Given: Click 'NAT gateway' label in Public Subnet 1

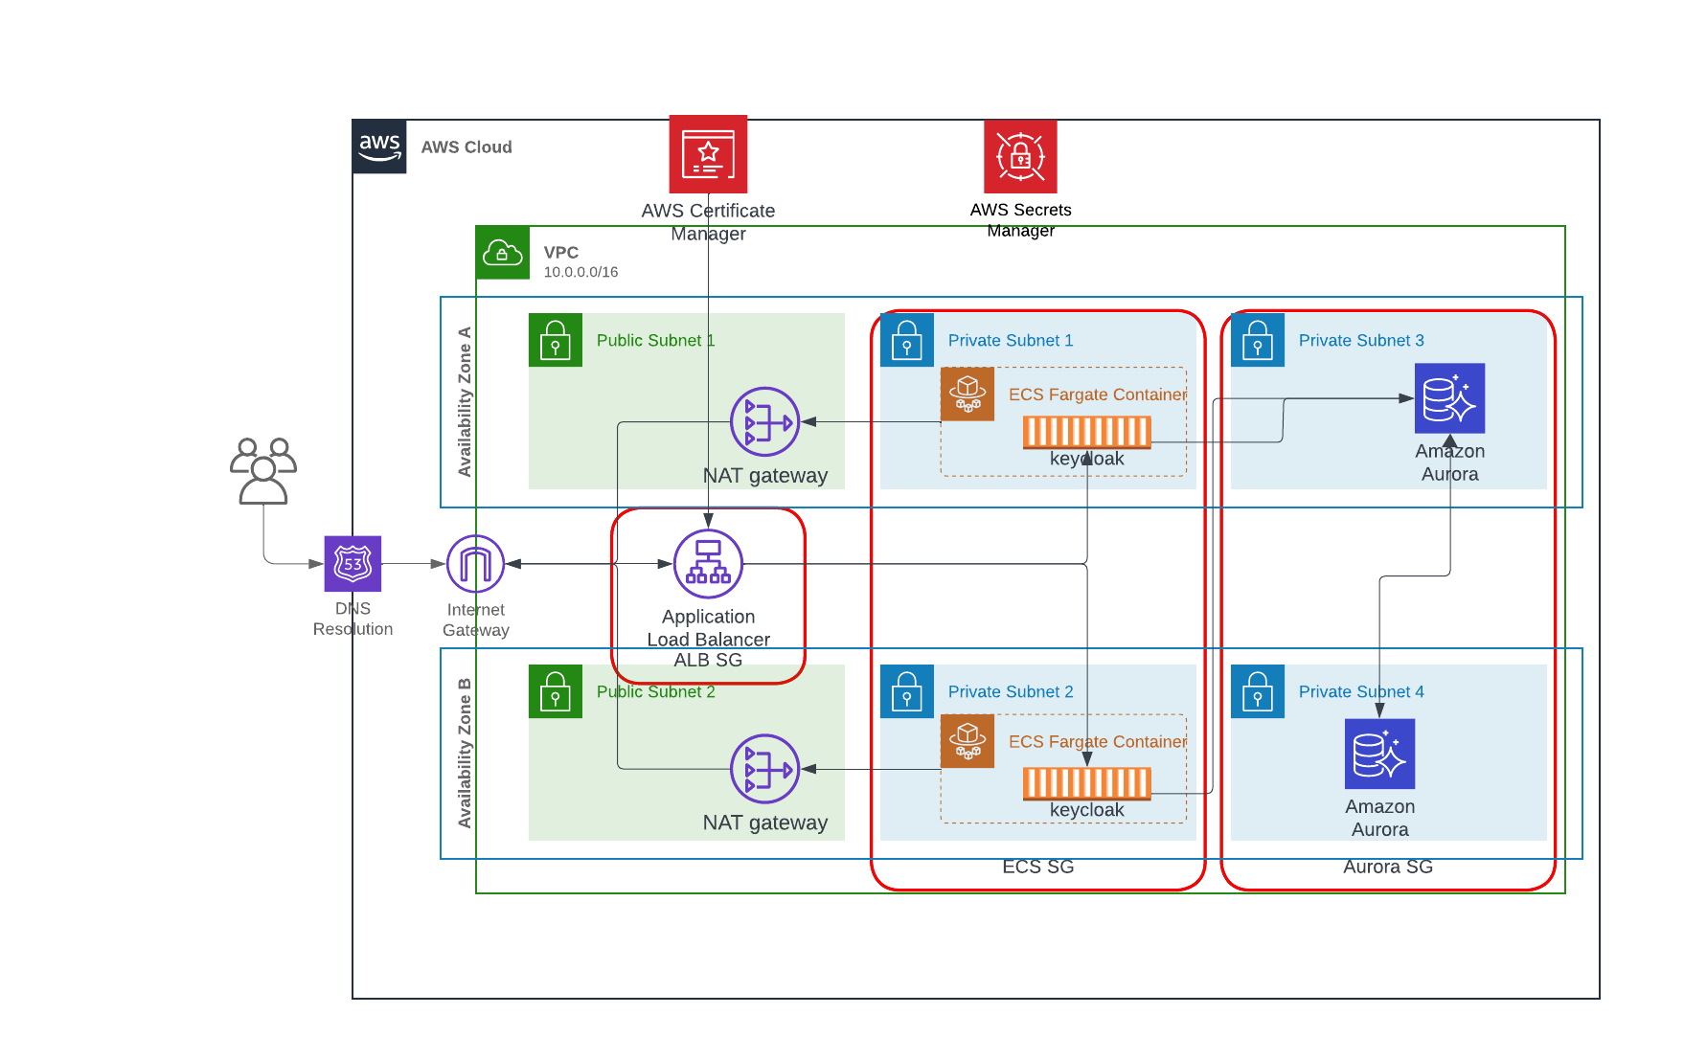Looking at the screenshot, I should [765, 476].
